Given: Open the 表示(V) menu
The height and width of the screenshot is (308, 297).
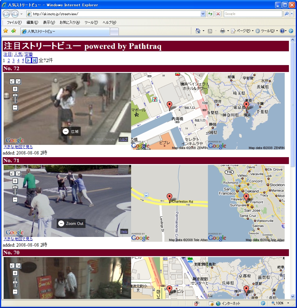Looking at the screenshot, I should pyautogui.click(x=49, y=22).
